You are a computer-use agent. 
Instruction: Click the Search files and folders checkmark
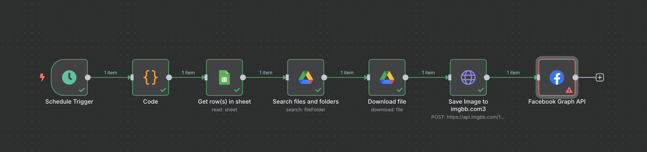pos(318,90)
